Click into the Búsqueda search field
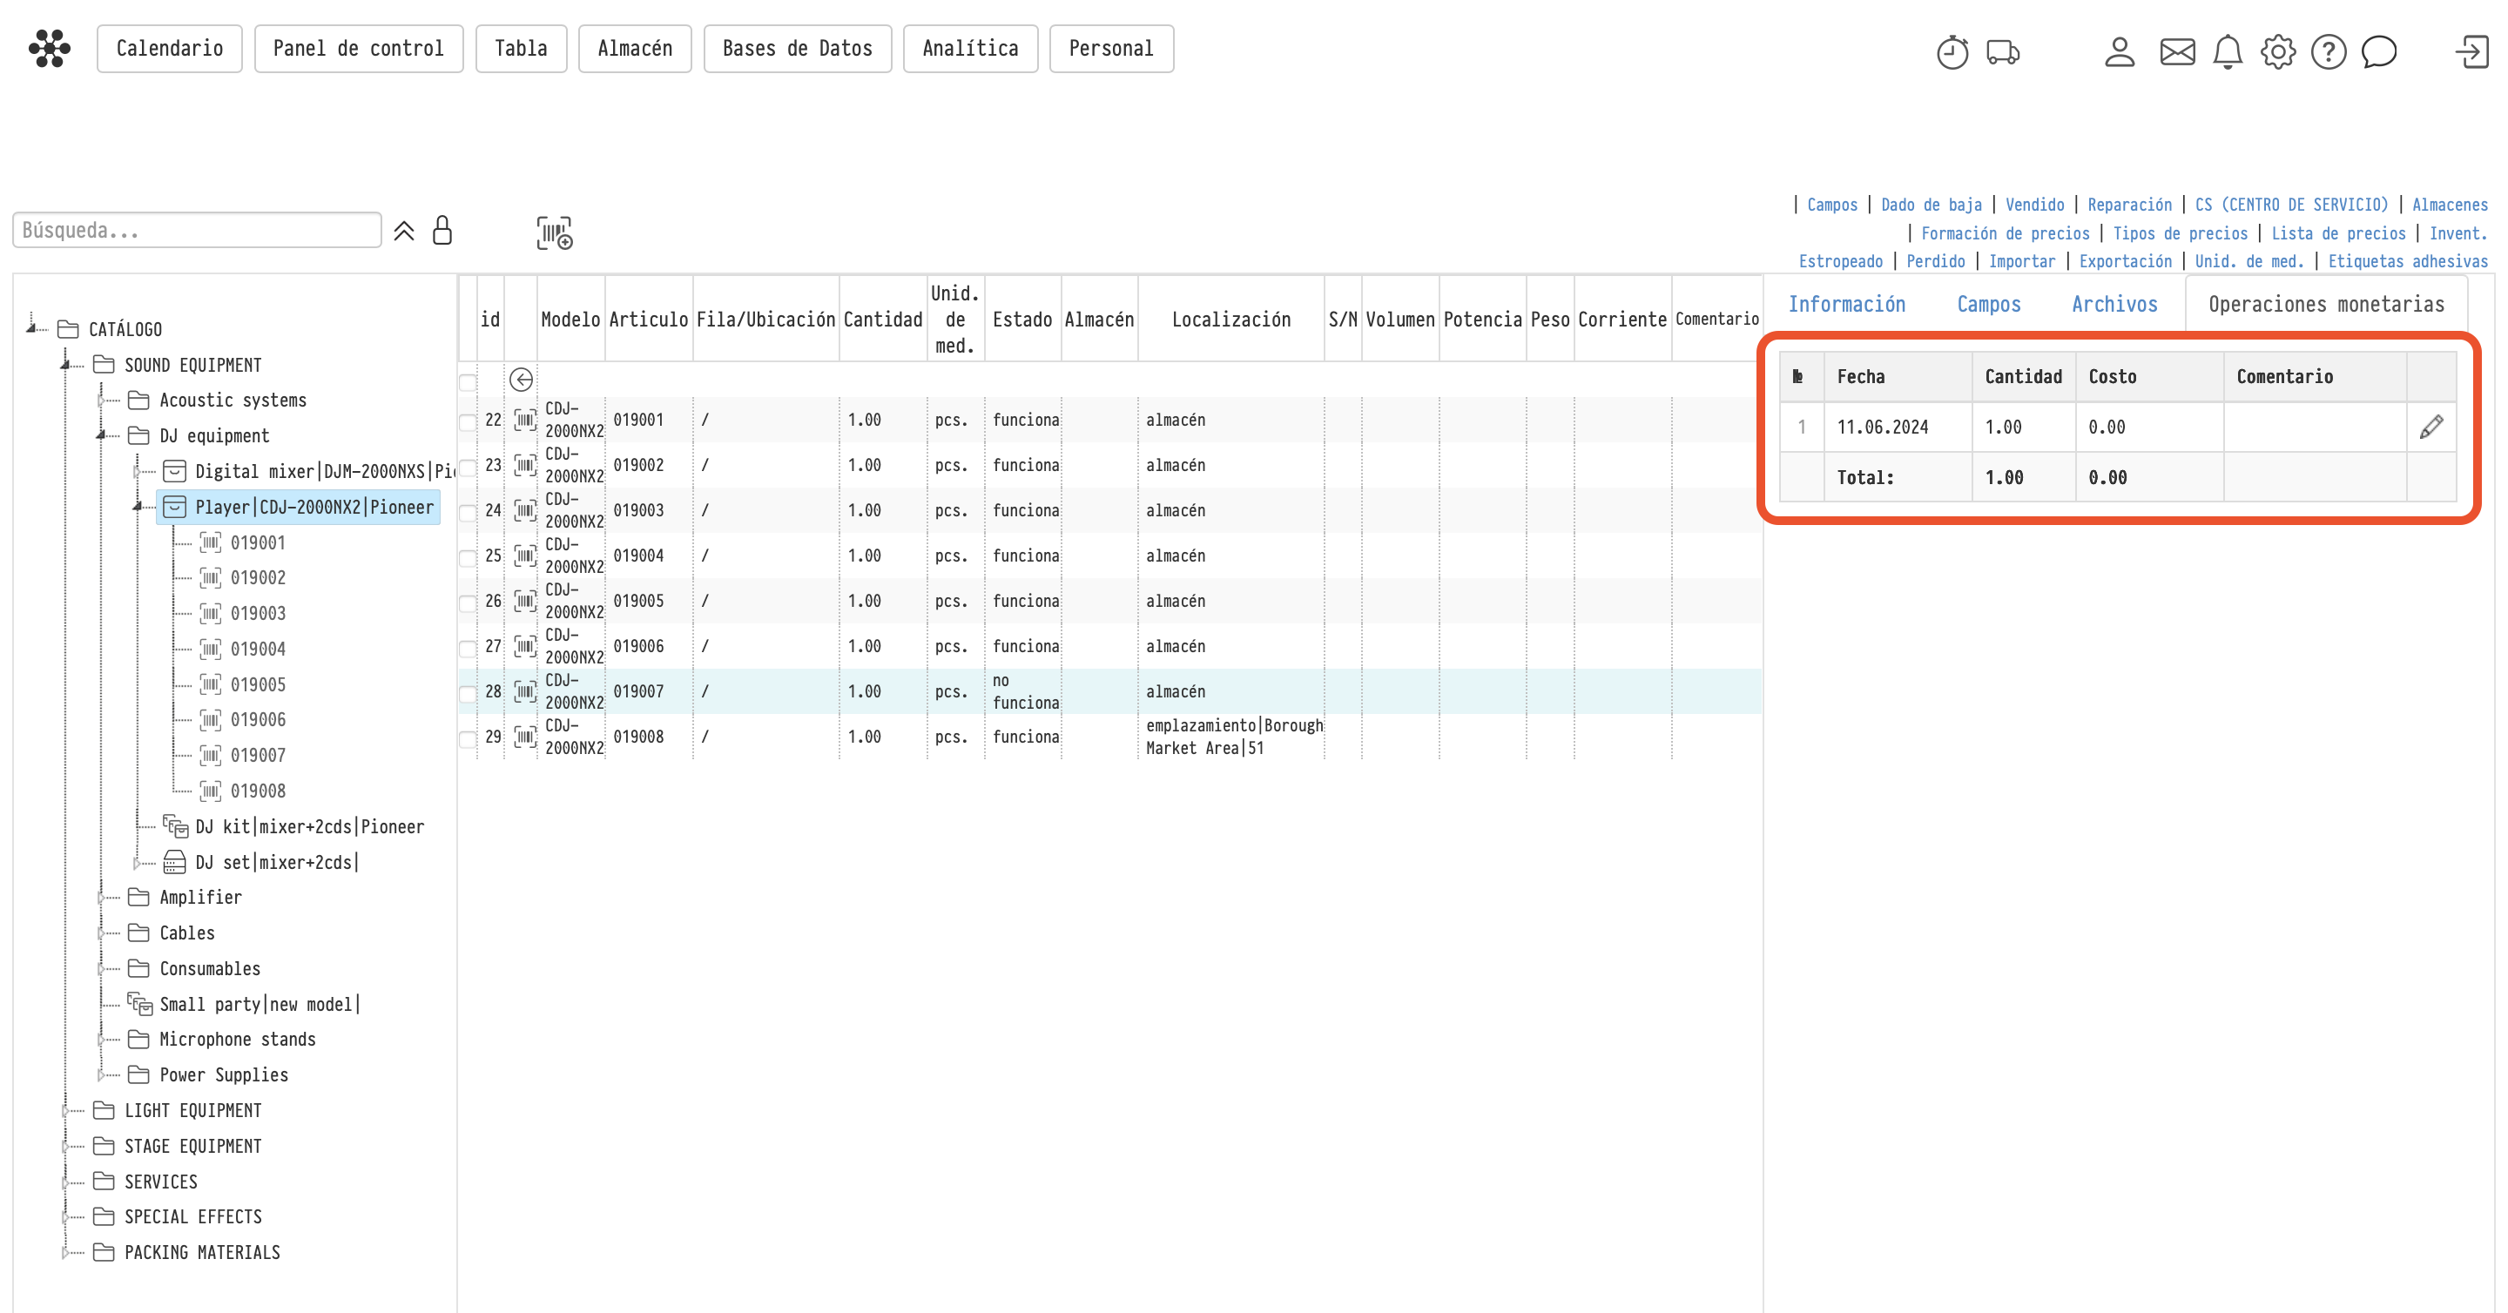The image size is (2508, 1313). [197, 231]
